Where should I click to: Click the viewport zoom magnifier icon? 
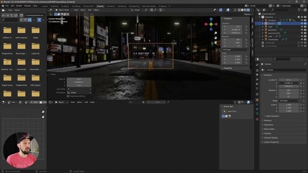pos(216,33)
